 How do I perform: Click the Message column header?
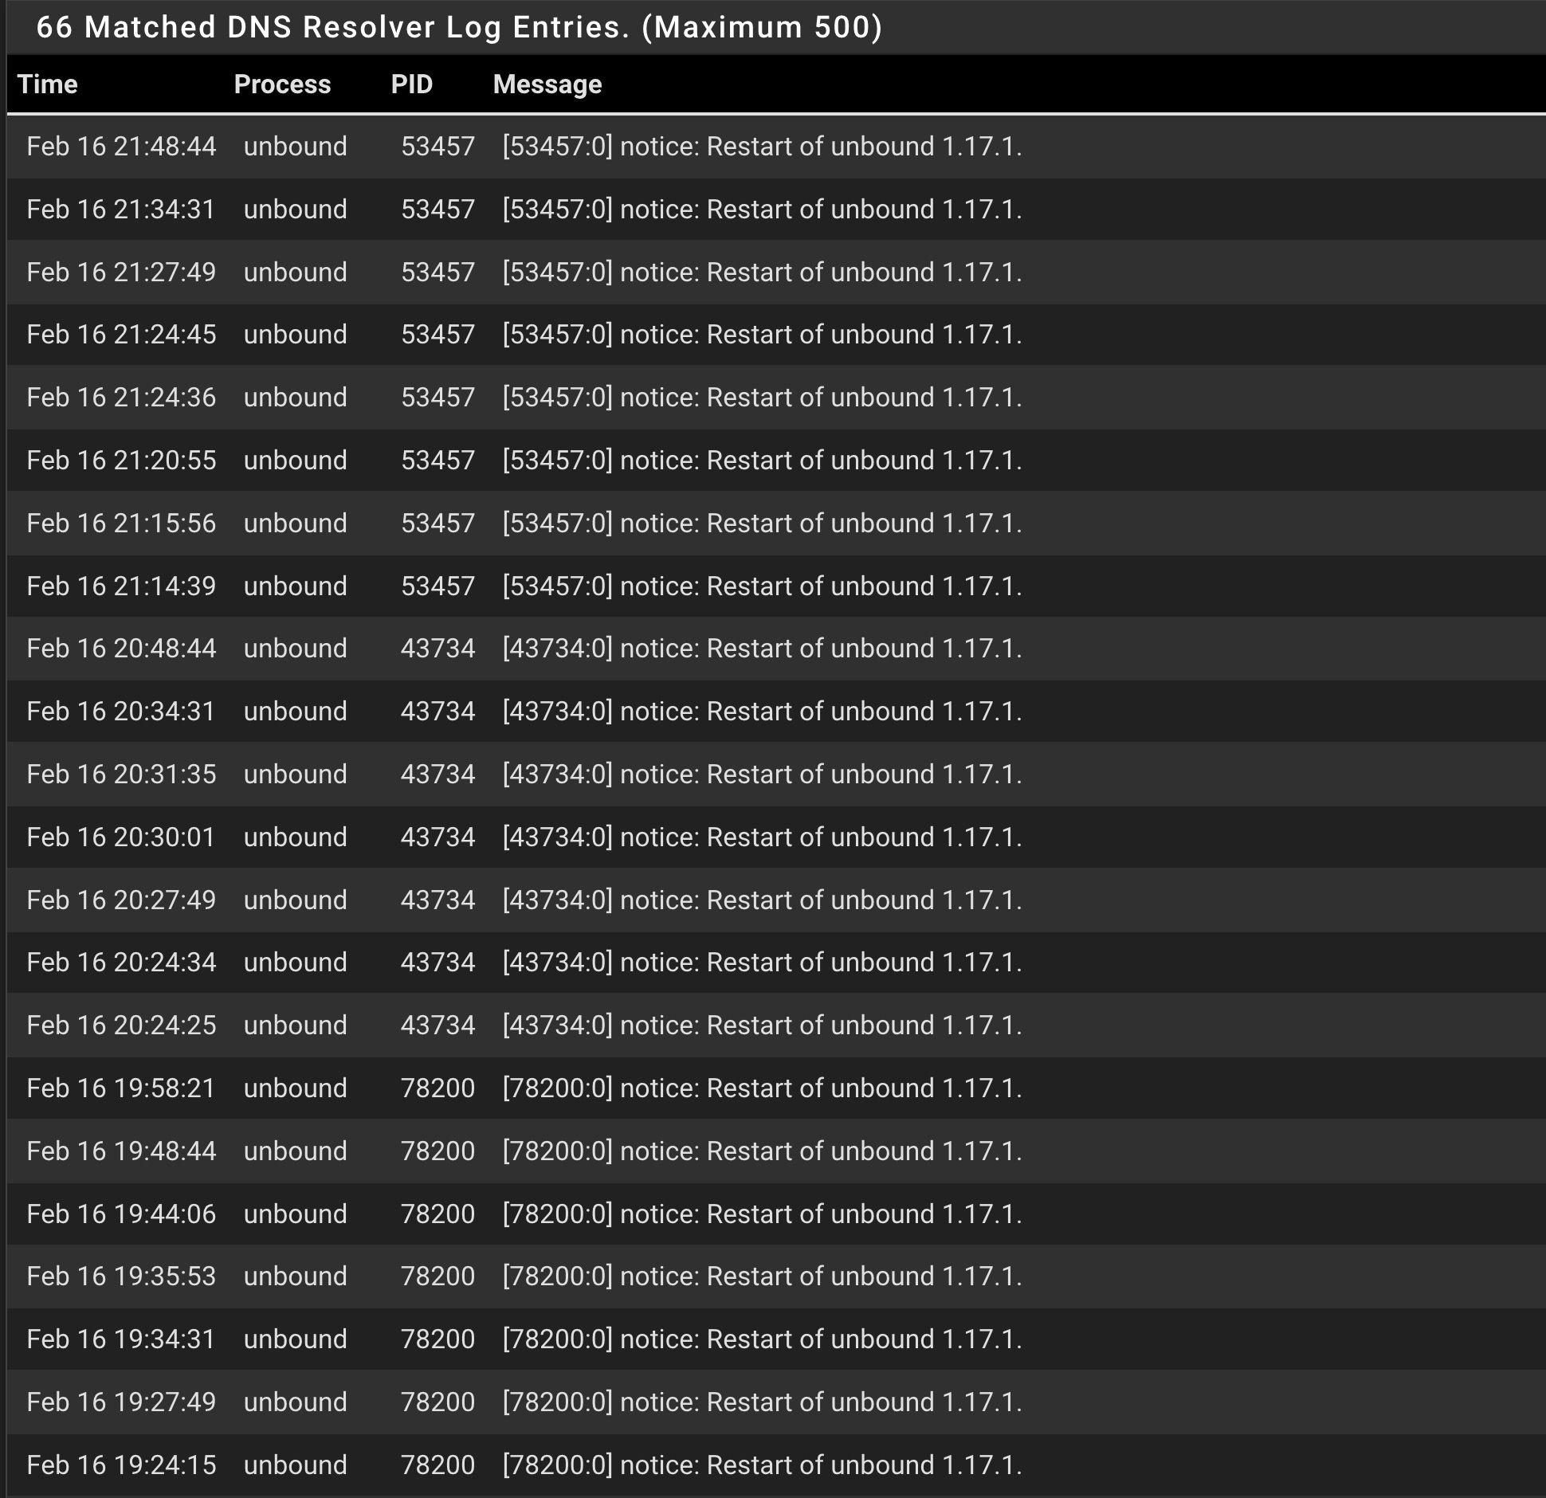pyautogui.click(x=547, y=84)
